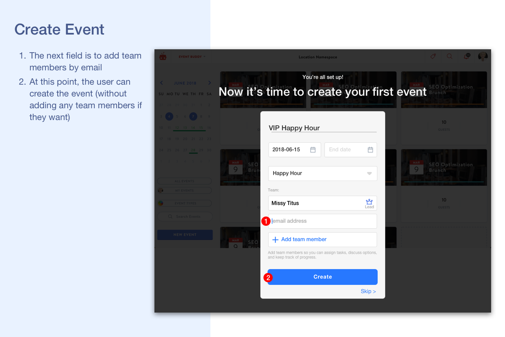The width and height of the screenshot is (505, 337).
Task: Focus the email address input
Action: click(323, 221)
